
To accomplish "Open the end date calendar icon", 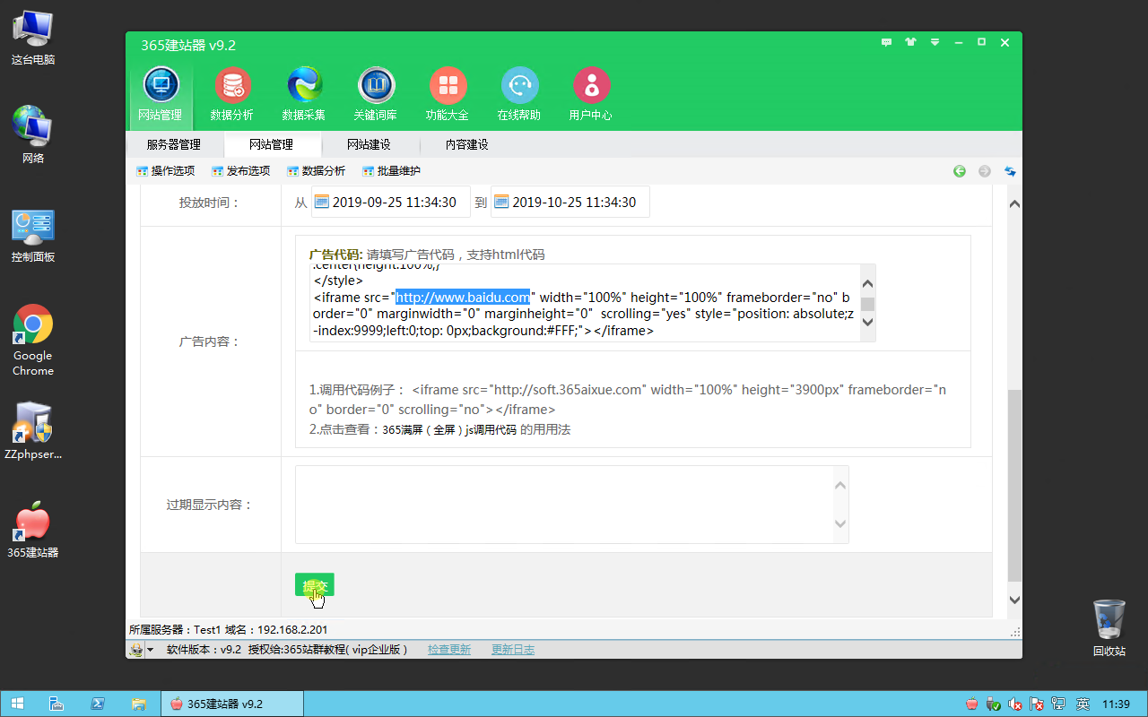I will pyautogui.click(x=500, y=202).
